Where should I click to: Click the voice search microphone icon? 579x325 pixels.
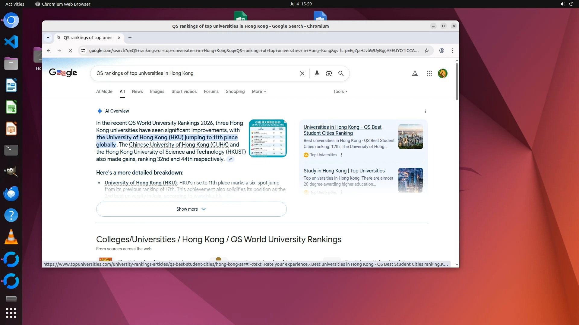tap(317, 73)
